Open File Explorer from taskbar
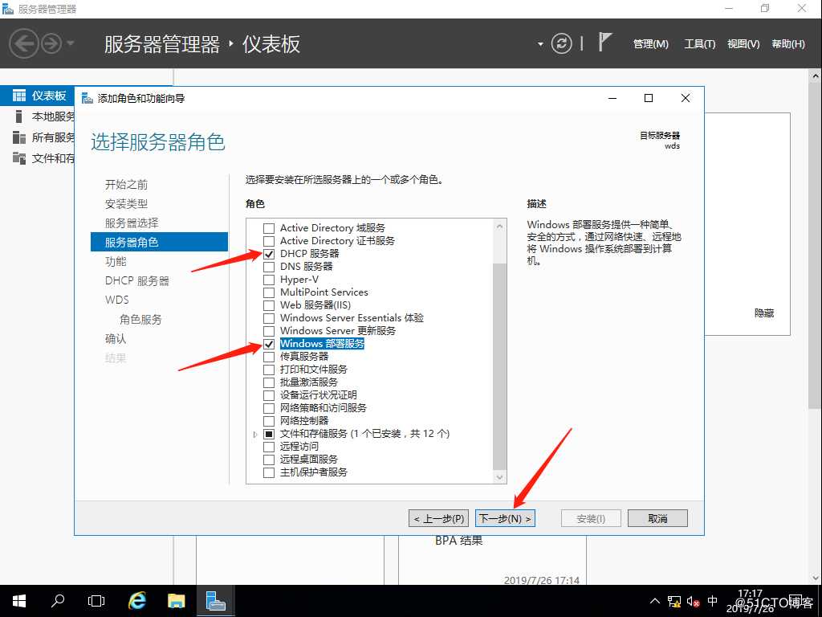 coord(176,601)
